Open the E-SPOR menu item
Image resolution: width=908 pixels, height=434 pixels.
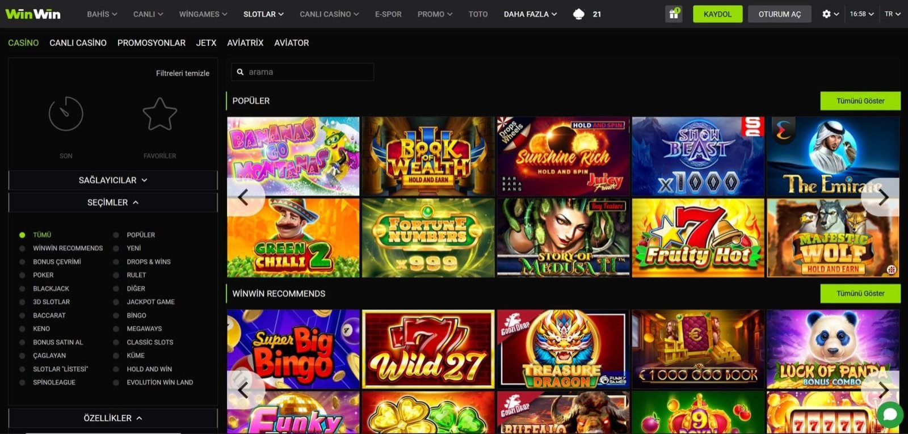click(388, 14)
